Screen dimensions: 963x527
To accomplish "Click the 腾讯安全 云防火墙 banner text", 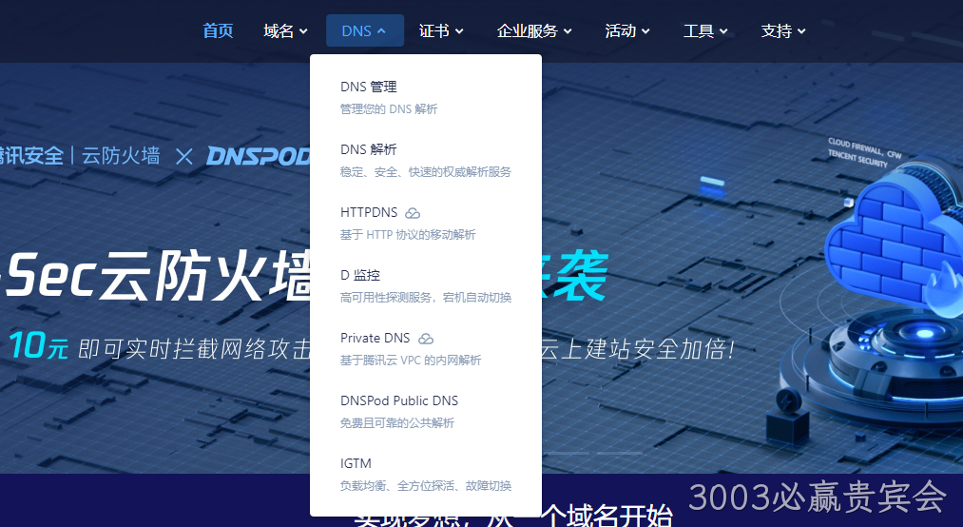I will pos(80,155).
